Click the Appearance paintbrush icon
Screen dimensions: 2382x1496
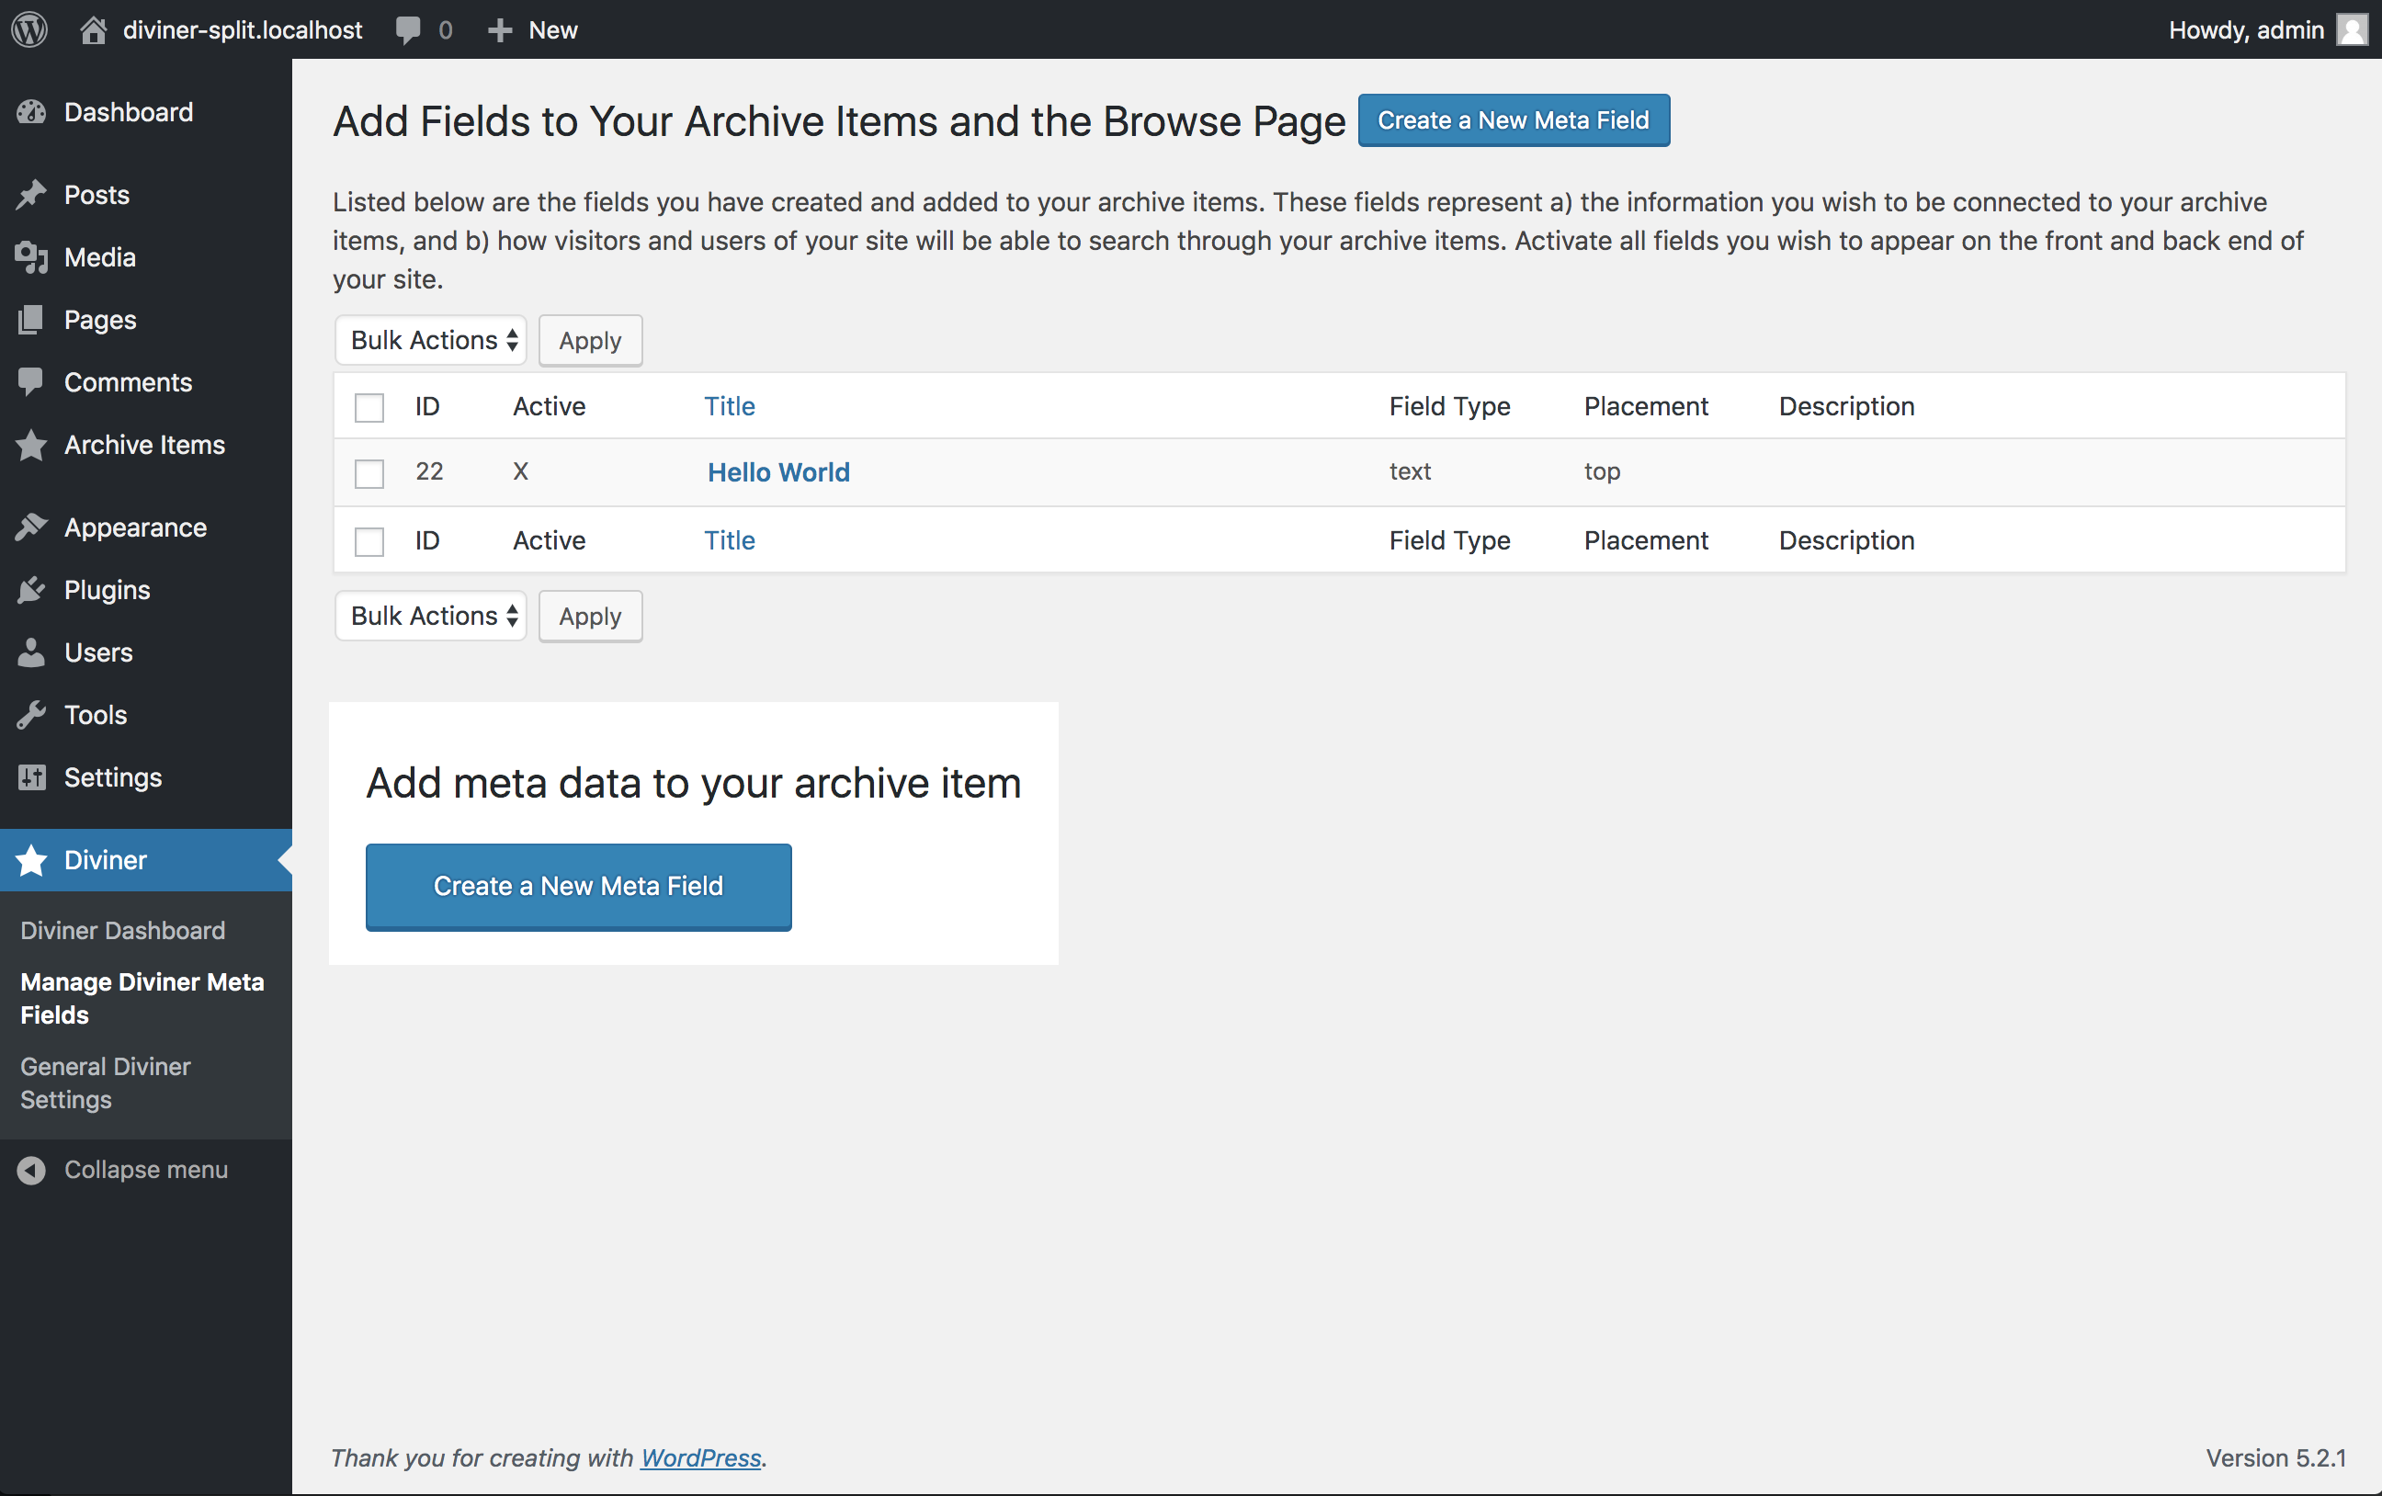(31, 527)
